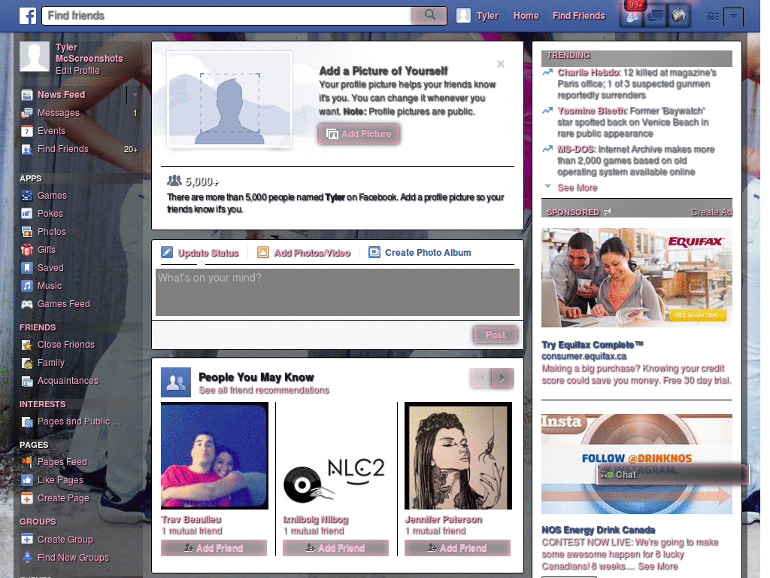Add Trav Beaulieu as friend
This screenshot has height=578, width=770.
214,548
